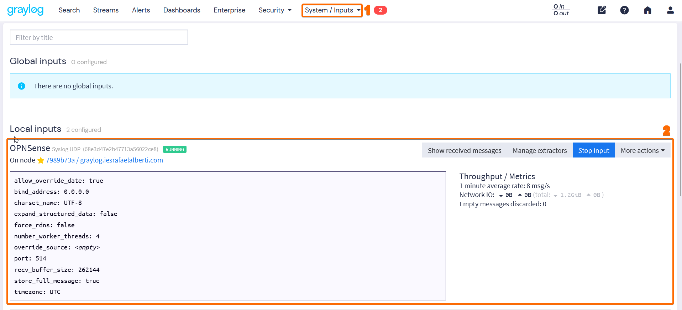Click the Global inputs heading

tap(38, 61)
